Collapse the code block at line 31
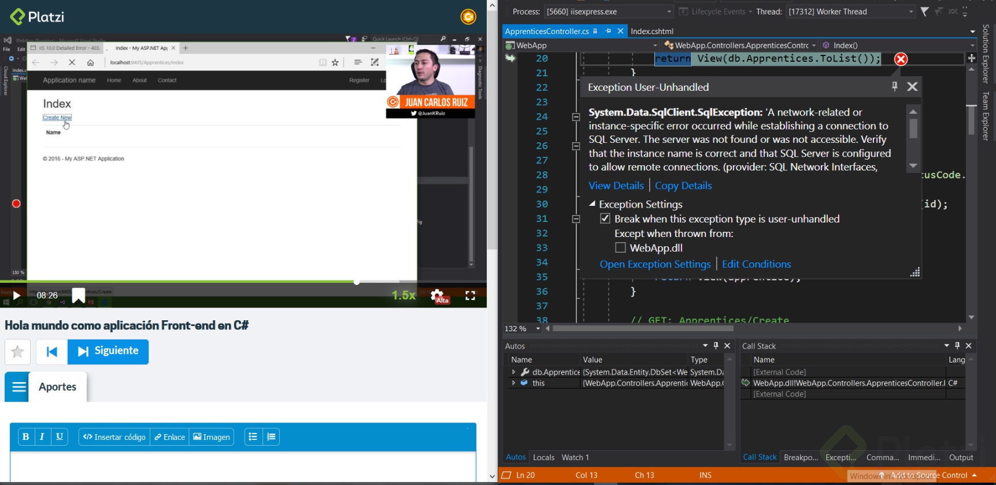Image resolution: width=996 pixels, height=485 pixels. 576,219
